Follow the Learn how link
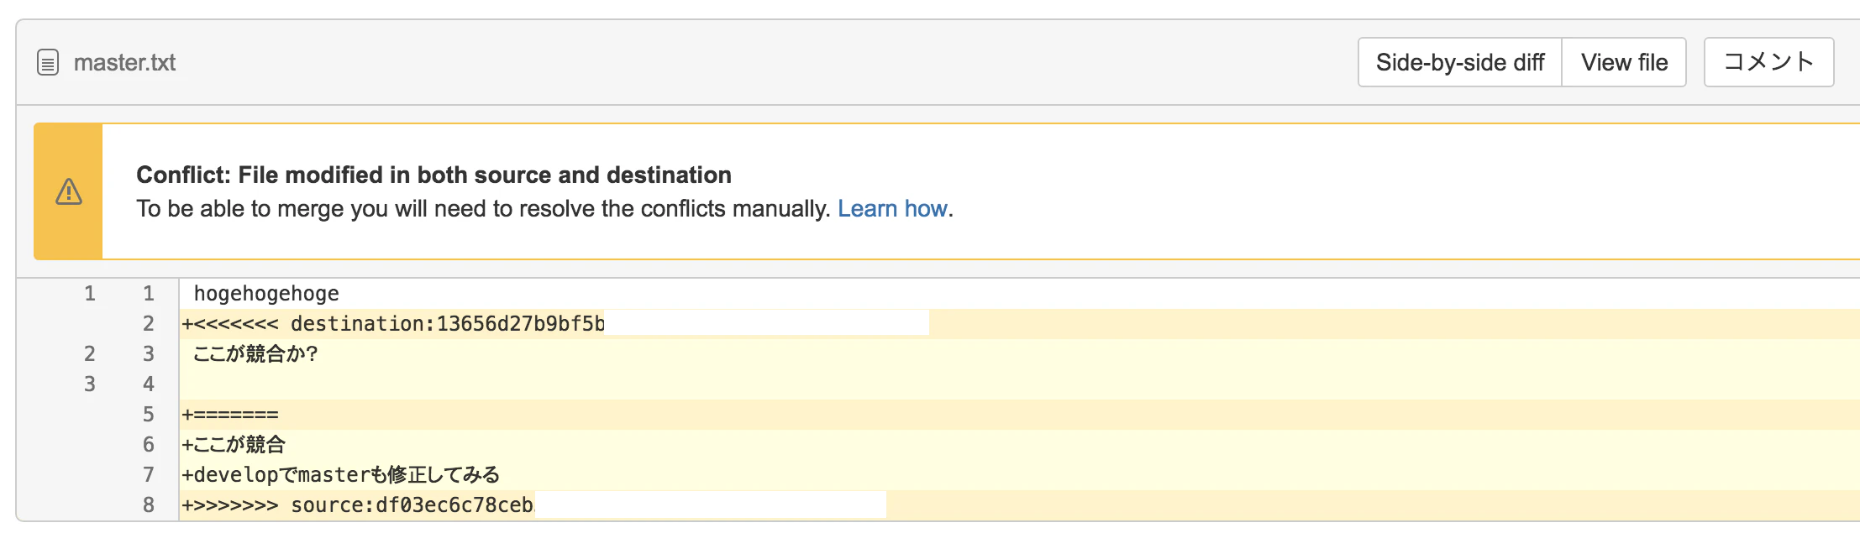This screenshot has height=554, width=1860. click(892, 208)
